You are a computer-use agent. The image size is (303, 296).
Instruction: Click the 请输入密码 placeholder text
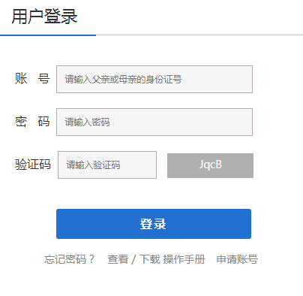point(87,122)
